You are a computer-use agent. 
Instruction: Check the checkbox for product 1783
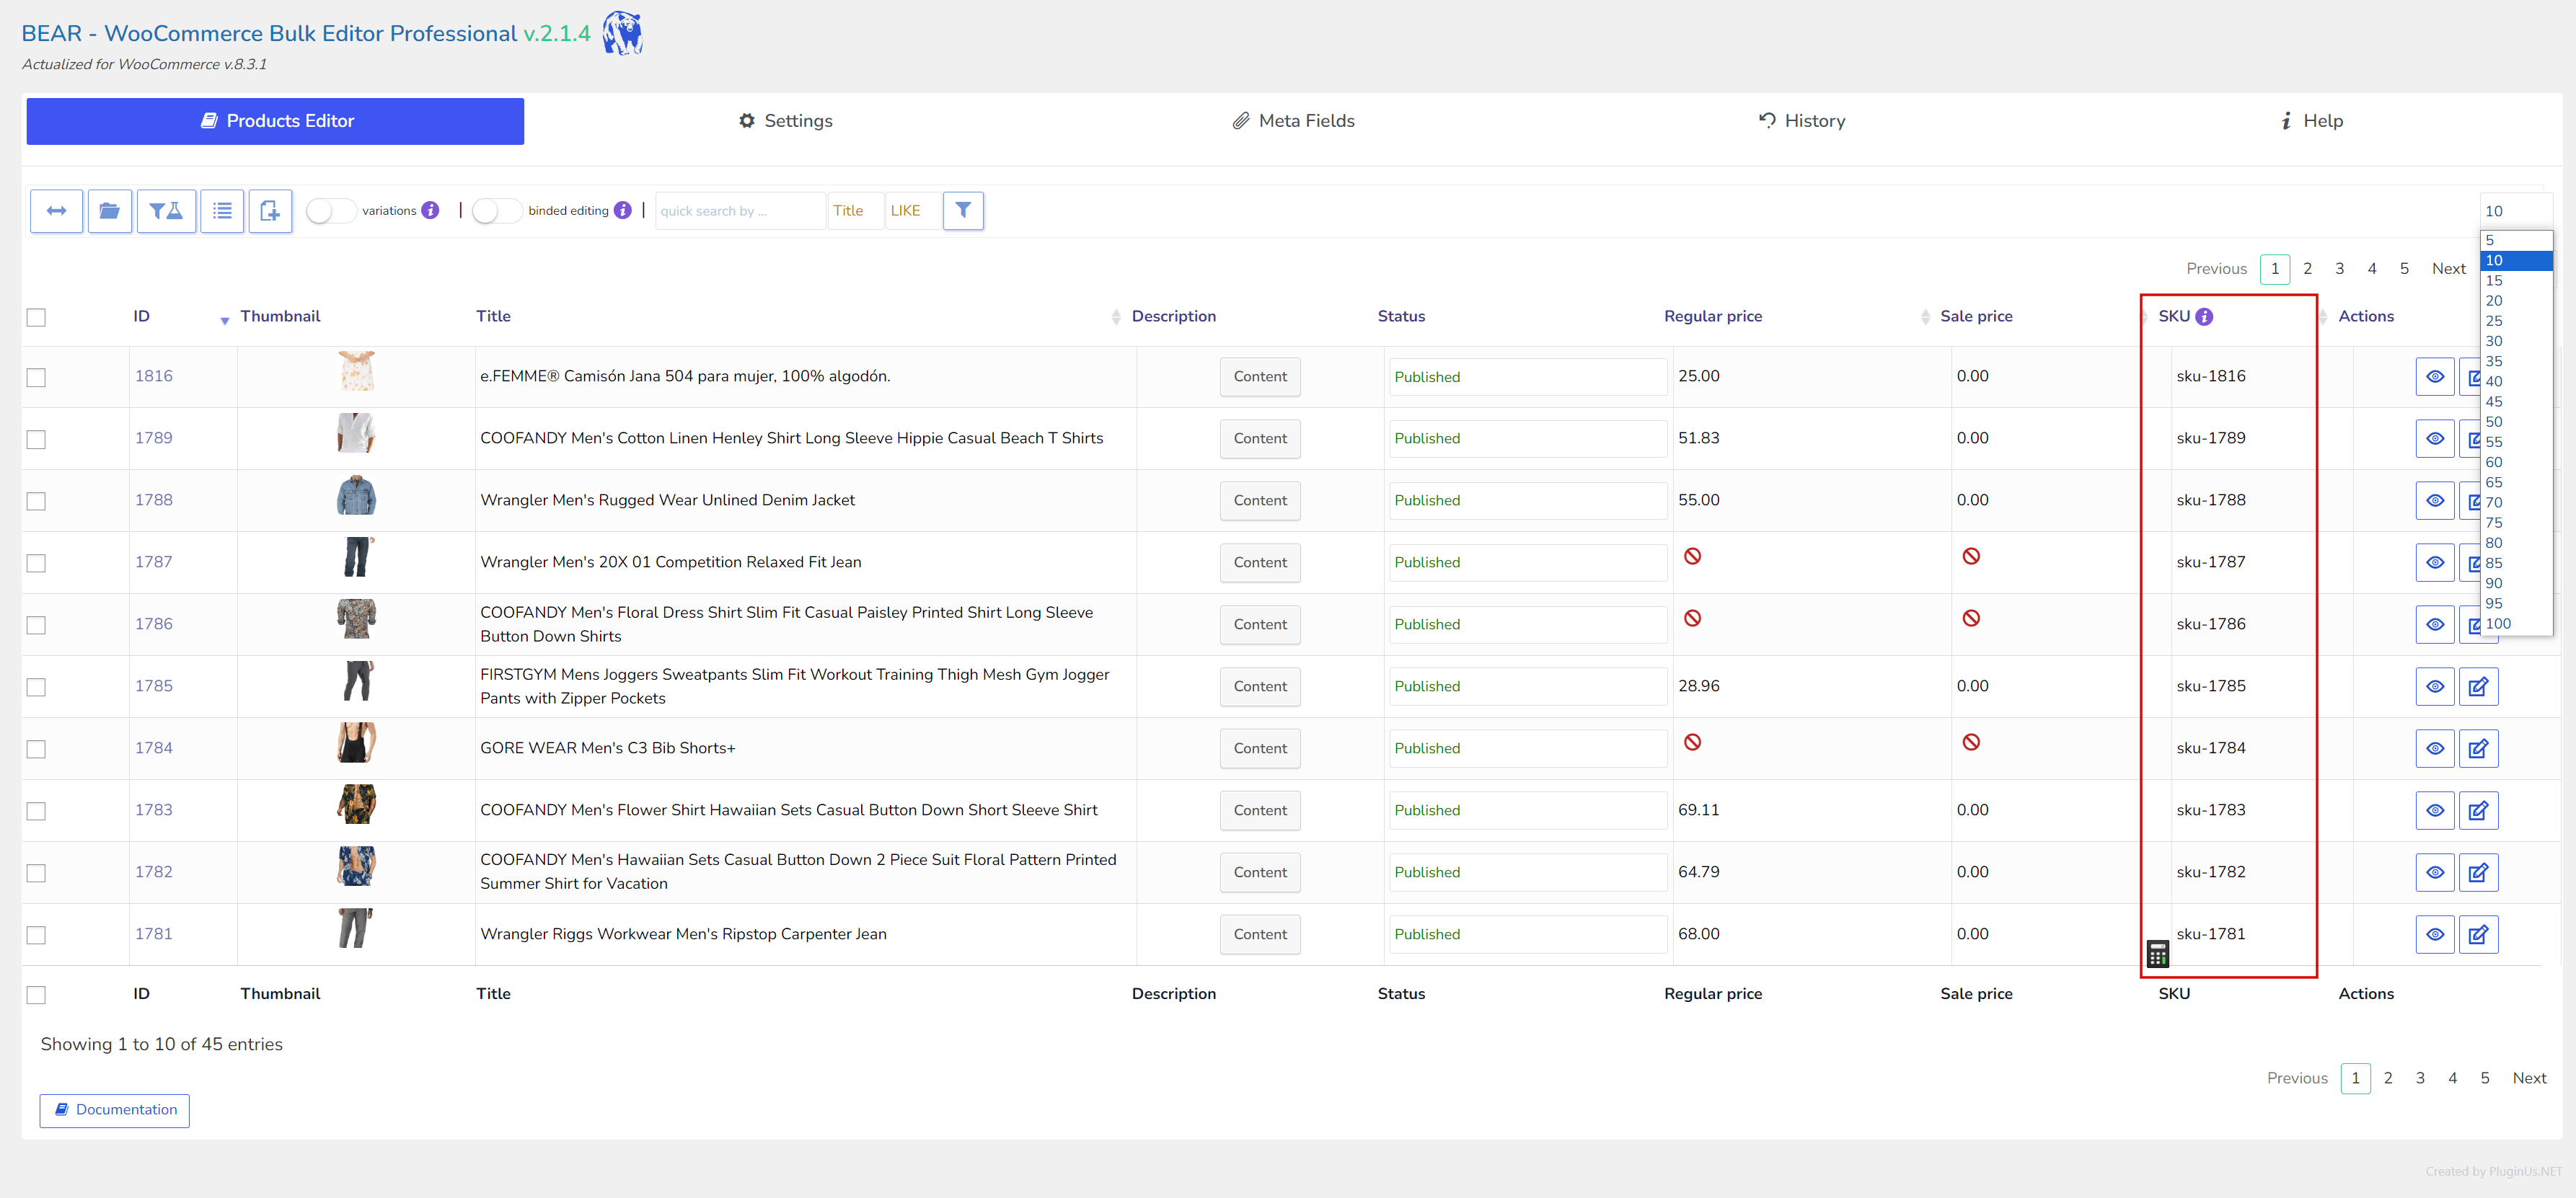(36, 812)
